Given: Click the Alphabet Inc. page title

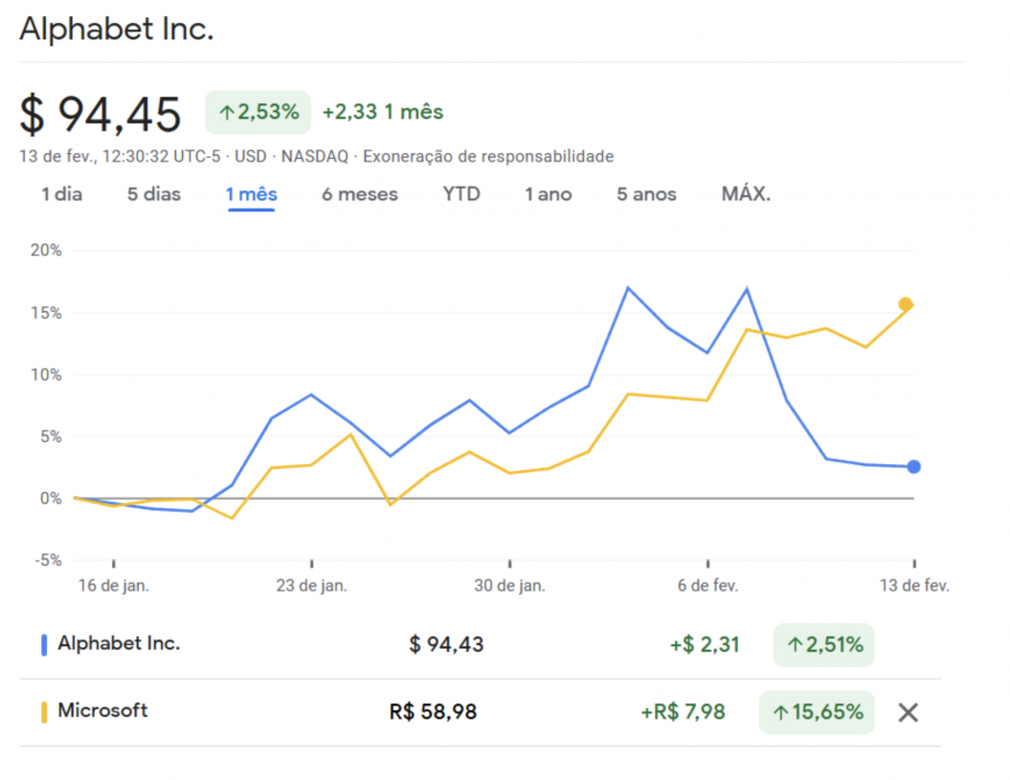Looking at the screenshot, I should (117, 29).
